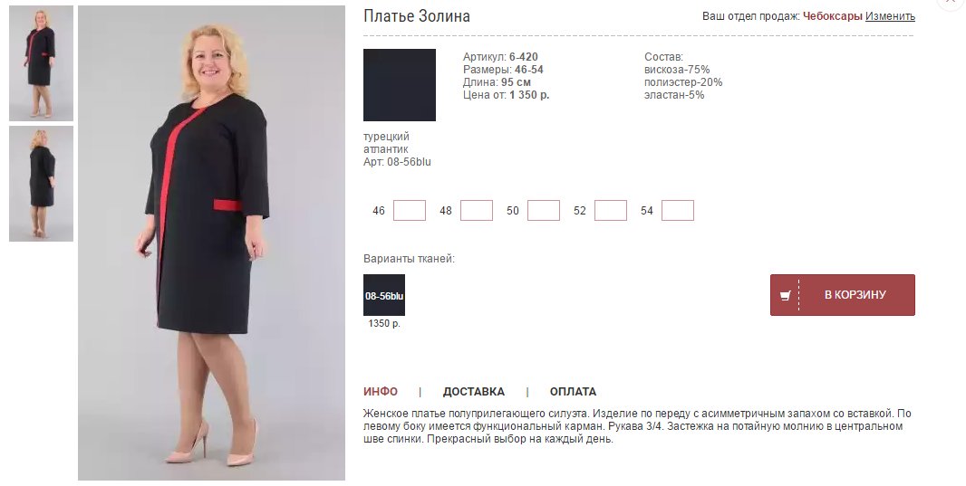This screenshot has height=486, width=966.
Task: Click the cart icon in the В КОРЗИНУ button
Action: click(785, 295)
